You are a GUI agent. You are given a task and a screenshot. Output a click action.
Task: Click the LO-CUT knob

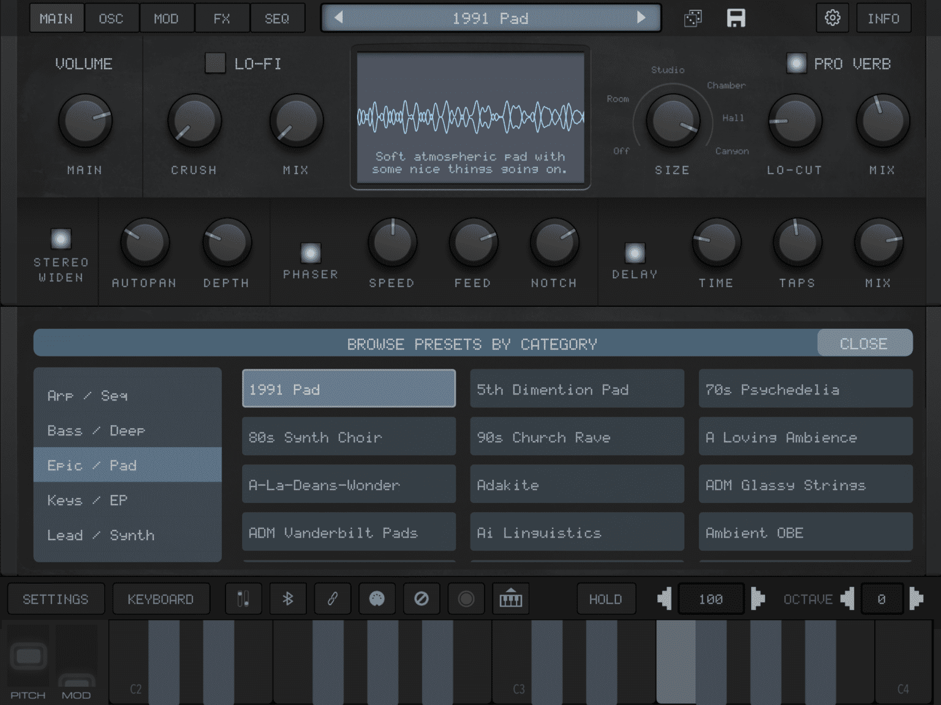pos(795,121)
